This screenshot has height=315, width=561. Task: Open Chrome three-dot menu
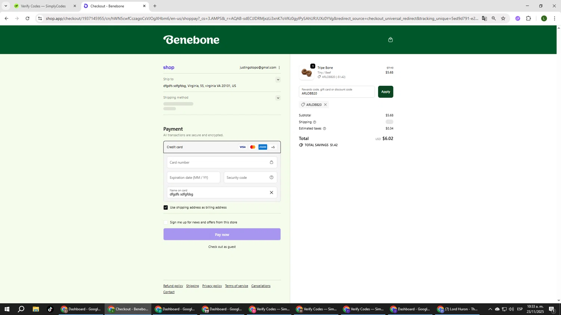click(x=554, y=18)
